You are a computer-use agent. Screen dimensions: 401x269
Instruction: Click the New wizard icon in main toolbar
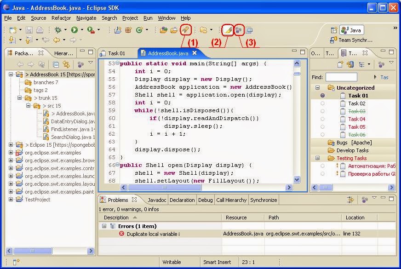(x=13, y=30)
